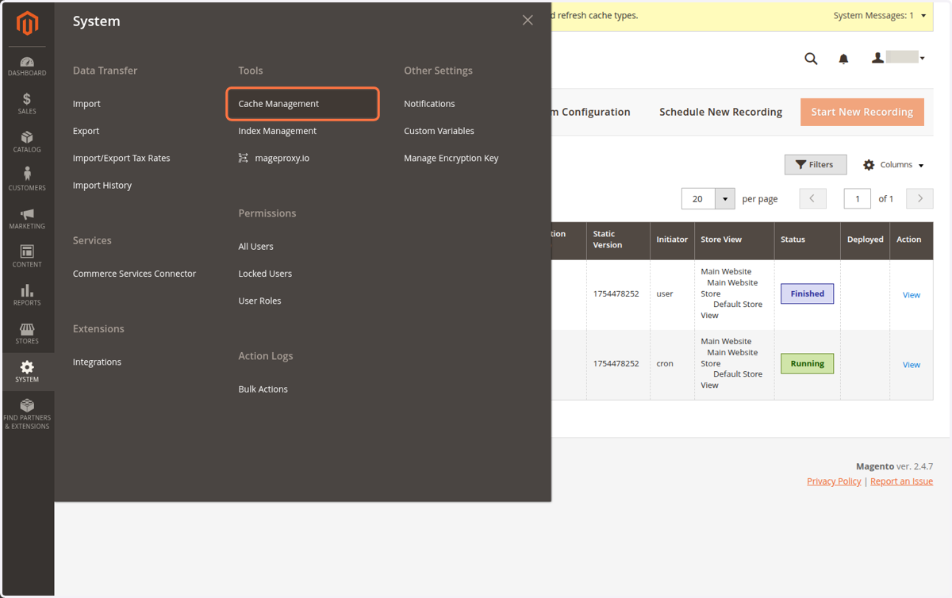
Task: Open the Reports sidebar menu
Action: [x=27, y=294]
